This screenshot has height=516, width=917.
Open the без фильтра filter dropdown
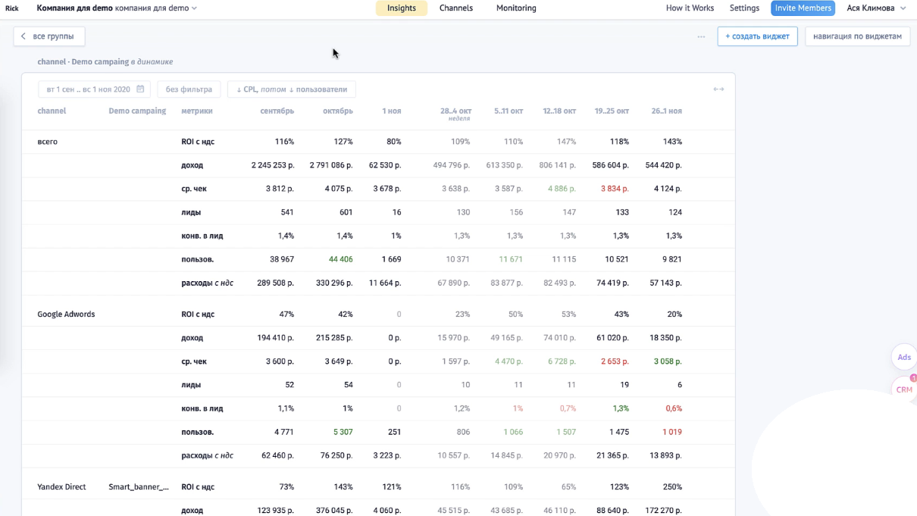pyautogui.click(x=189, y=89)
